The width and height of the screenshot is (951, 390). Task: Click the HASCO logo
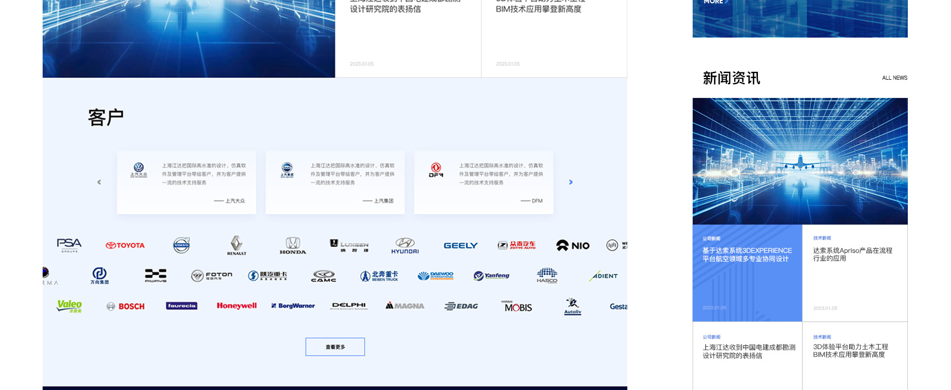click(547, 275)
